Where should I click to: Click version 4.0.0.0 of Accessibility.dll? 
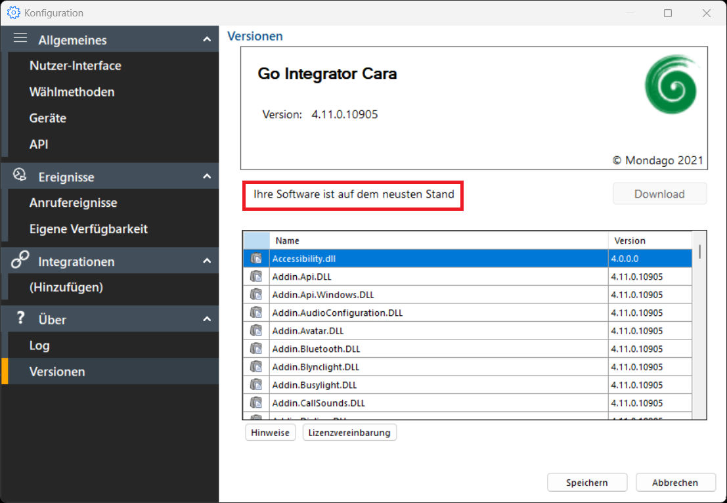[x=650, y=259]
